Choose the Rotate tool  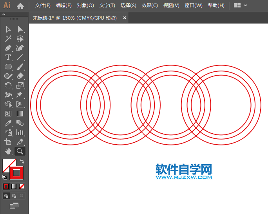pyautogui.click(x=8, y=85)
